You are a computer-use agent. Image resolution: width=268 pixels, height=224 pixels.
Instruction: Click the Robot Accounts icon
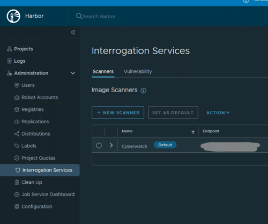click(17, 98)
